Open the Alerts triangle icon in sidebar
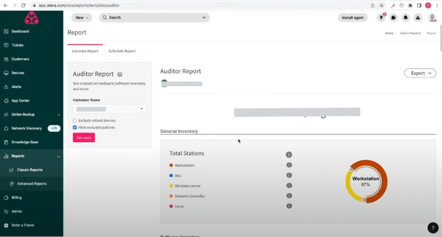This screenshot has height=237, width=442. (6, 87)
